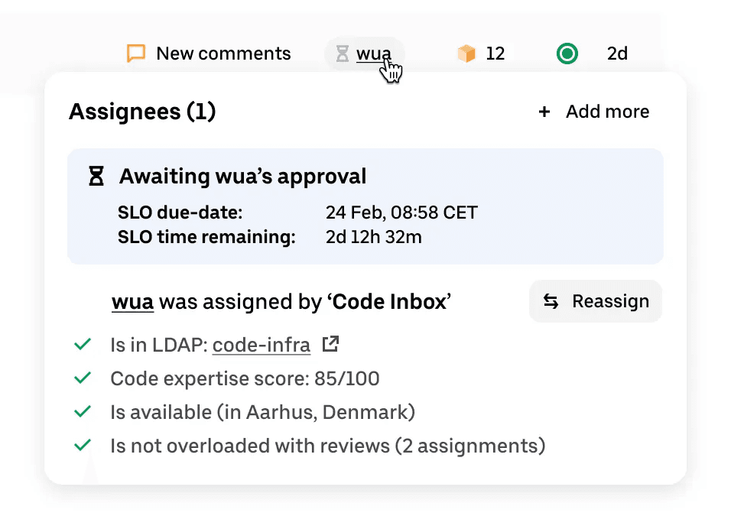Open external link icon after code-infra
Image resolution: width=731 pixels, height=529 pixels.
[330, 345]
